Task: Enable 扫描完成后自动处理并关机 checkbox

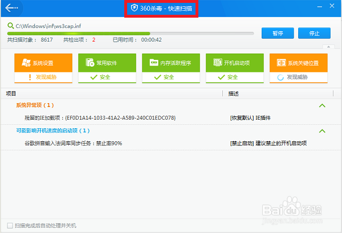Action: point(10,226)
